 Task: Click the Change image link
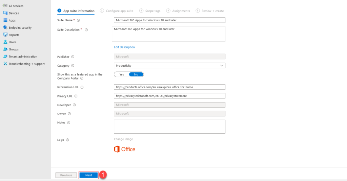[x=123, y=139]
